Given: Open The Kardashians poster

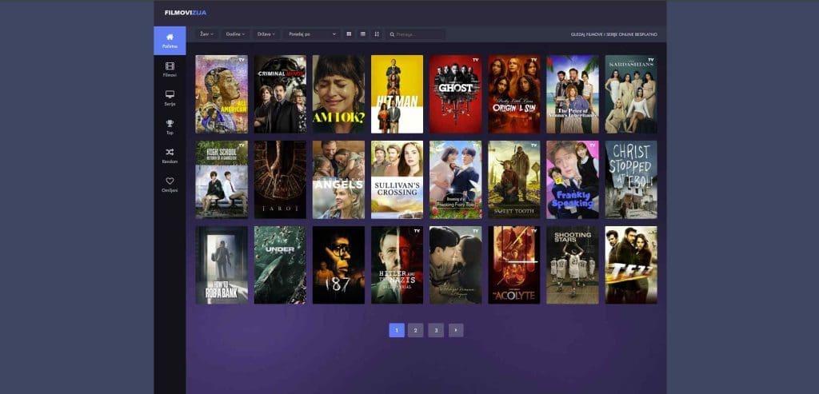Looking at the screenshot, I should (632, 94).
